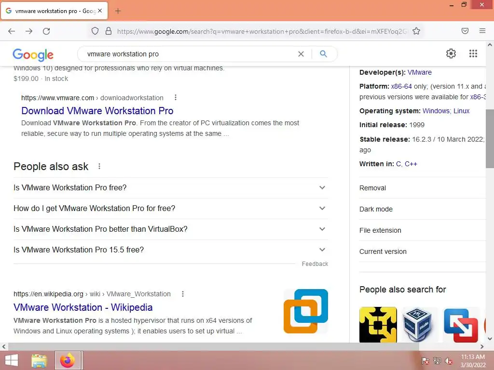The height and width of the screenshot is (370, 494).
Task: Click the scroll left arrow button
Action: [3, 346]
